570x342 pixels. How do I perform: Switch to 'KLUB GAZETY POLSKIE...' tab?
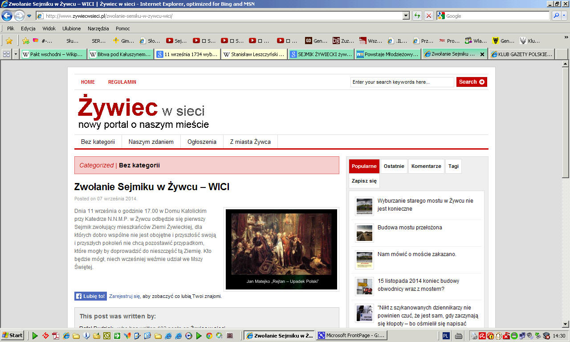[522, 54]
